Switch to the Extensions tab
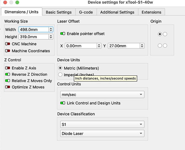This screenshot has width=185, height=150. tap(152, 12)
